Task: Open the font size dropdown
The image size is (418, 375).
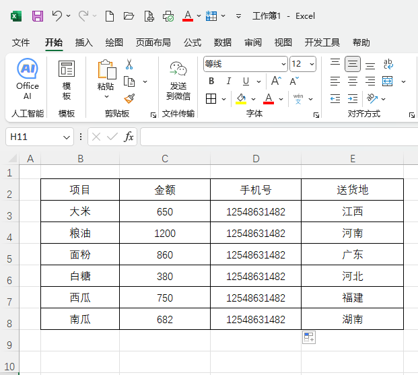Action: (x=312, y=64)
